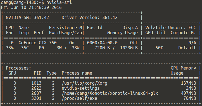Screen dimensions: 202x106
Task: Click PID '3201' in process list
Action: (x=36, y=98)
